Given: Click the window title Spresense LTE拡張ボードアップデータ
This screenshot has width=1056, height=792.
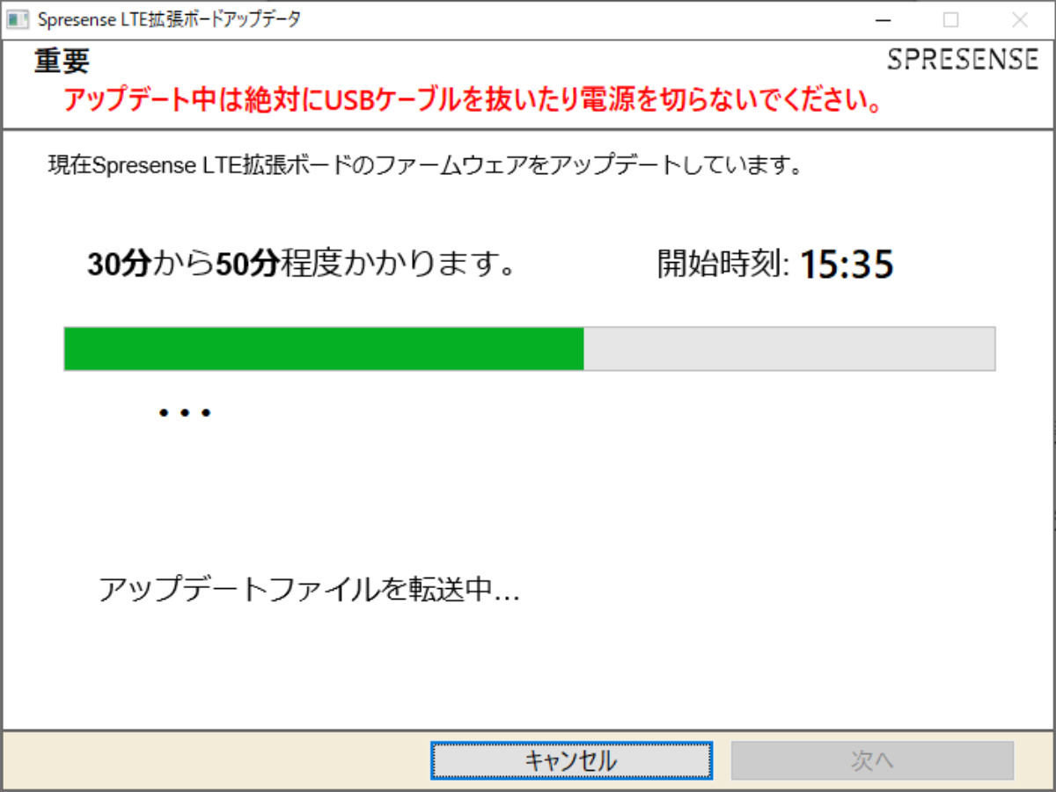Looking at the screenshot, I should [169, 19].
